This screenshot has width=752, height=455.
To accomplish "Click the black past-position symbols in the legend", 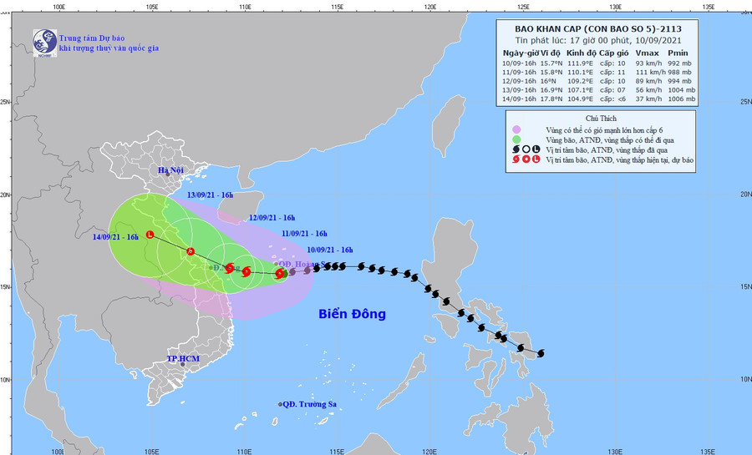I will coord(526,150).
